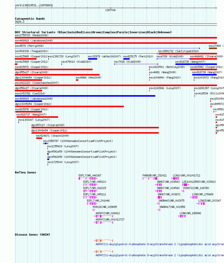Viewport: 224px width, 263px height.
Task: Click esv2420501 (Bentley2008) label
Action: pyautogui.click(x=167, y=67)
